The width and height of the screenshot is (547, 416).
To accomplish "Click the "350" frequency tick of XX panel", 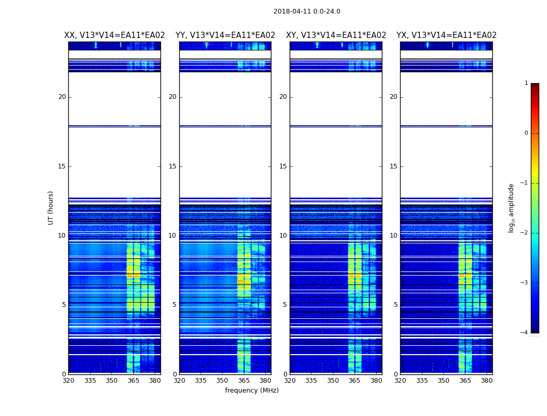I will click(x=111, y=381).
